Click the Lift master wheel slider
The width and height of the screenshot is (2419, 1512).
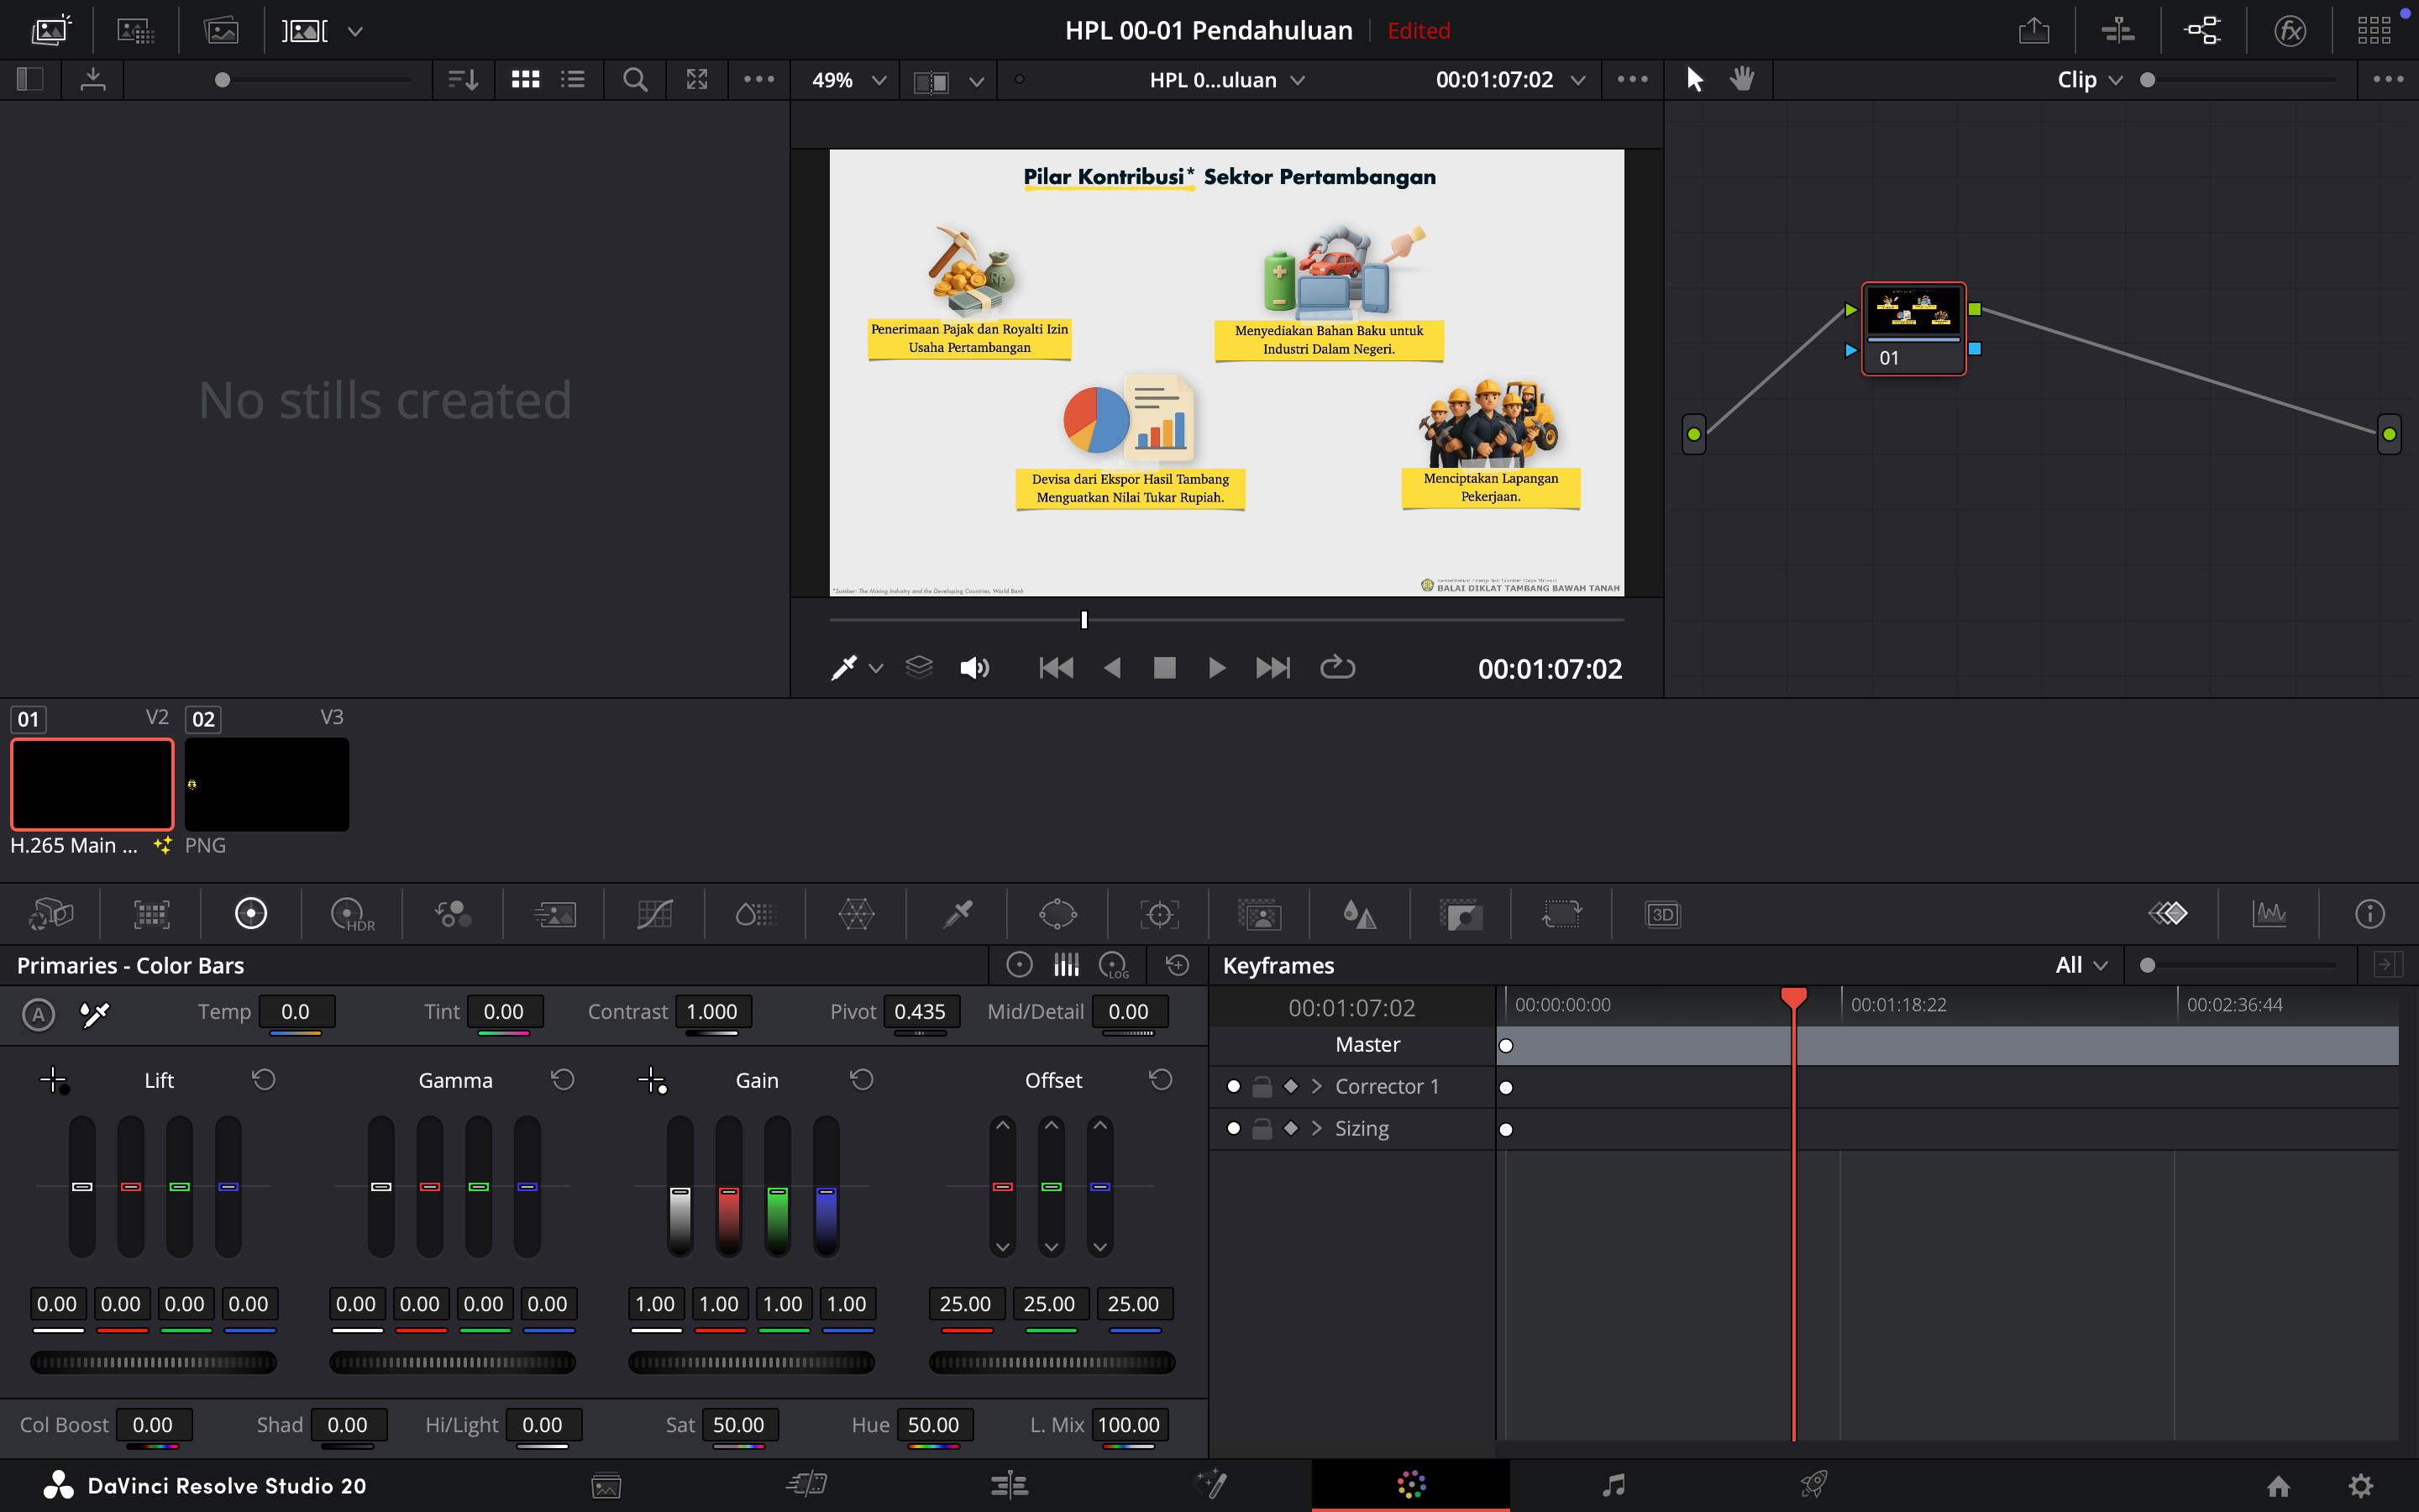[153, 1362]
